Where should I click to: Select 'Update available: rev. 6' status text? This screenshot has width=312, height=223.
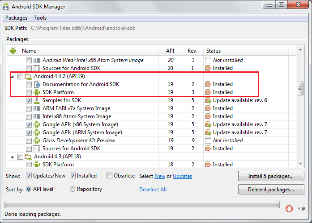pyautogui.click(x=240, y=100)
